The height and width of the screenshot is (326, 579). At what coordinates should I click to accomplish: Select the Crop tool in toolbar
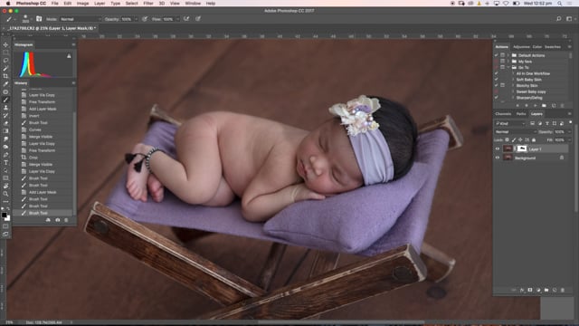click(5, 76)
